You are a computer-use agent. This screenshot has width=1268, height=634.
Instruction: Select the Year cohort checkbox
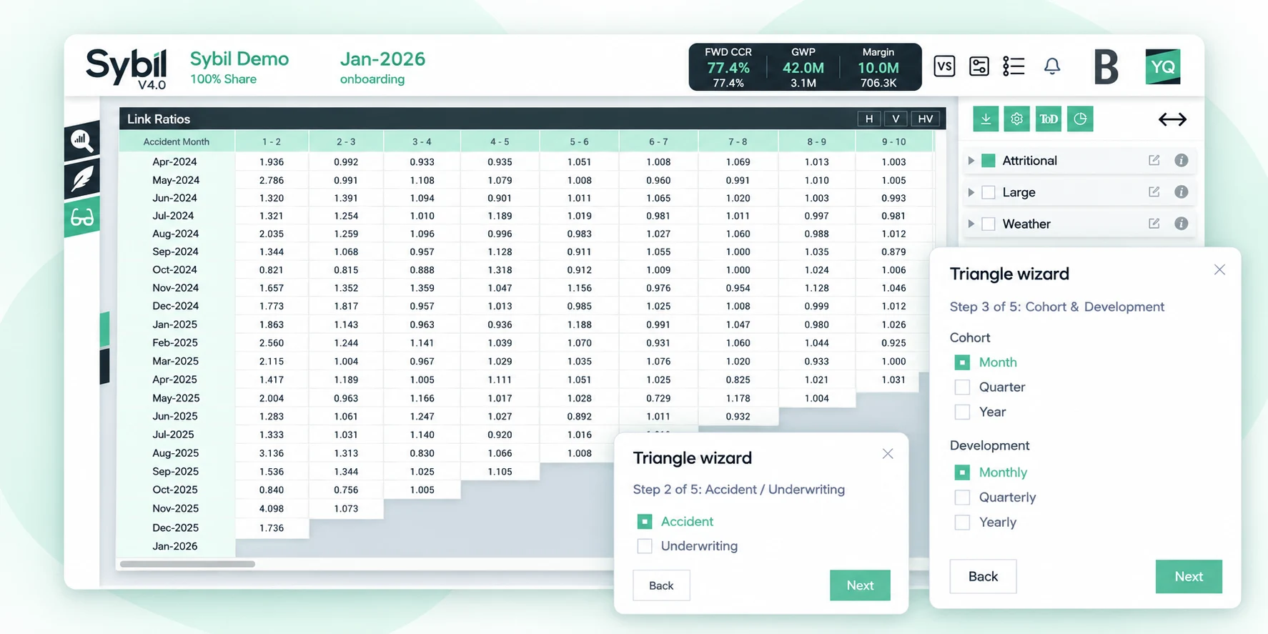coord(962,412)
